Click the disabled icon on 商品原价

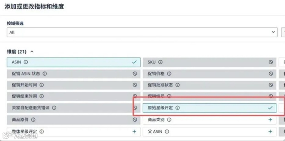tap(135, 120)
